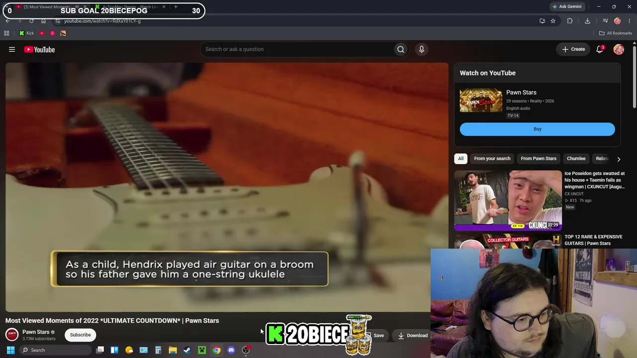Open the Pawn Stars show title link

point(521,92)
